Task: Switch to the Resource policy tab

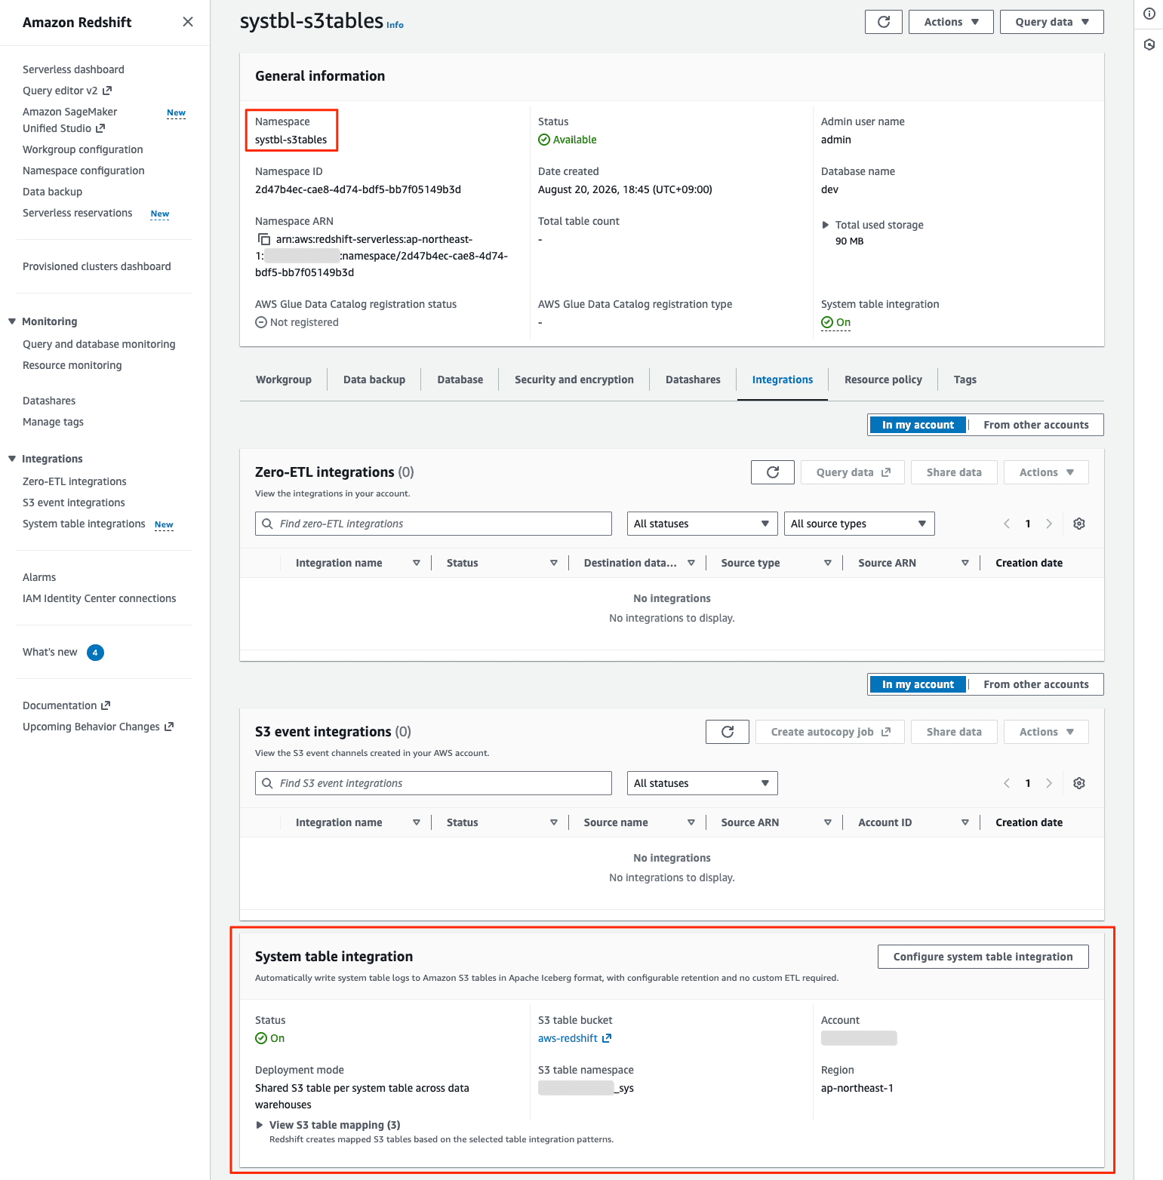Action: tap(883, 380)
